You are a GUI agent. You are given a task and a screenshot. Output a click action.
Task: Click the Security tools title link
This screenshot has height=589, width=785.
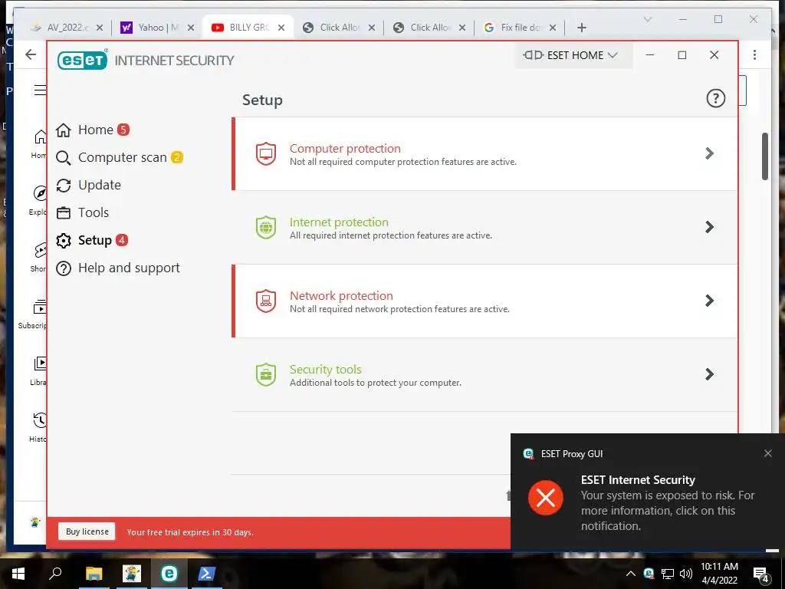point(325,369)
